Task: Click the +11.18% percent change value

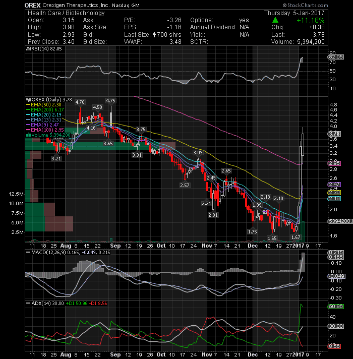Action: click(311, 20)
